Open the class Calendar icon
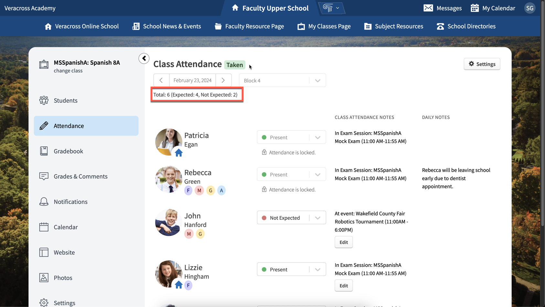Image resolution: width=545 pixels, height=307 pixels. coord(44,227)
